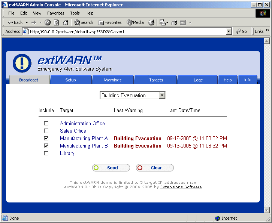Click the page's vertical scrollbar down arrow
Viewport: 272px width, 223px height.
coord(267,210)
